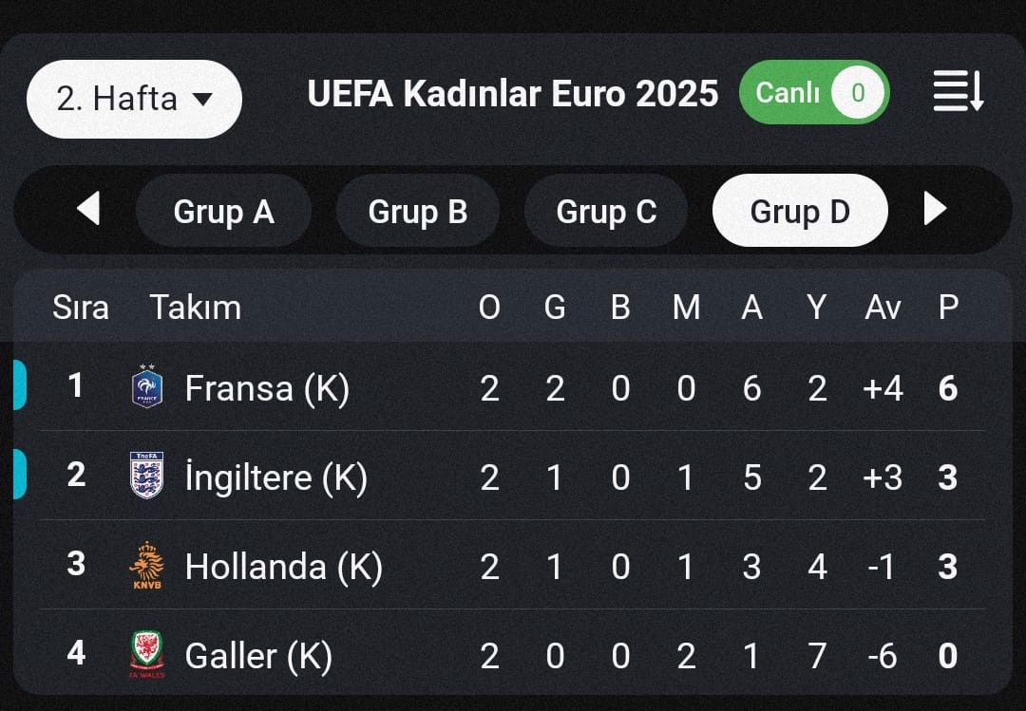Select the active Grup D tab

pyautogui.click(x=800, y=211)
